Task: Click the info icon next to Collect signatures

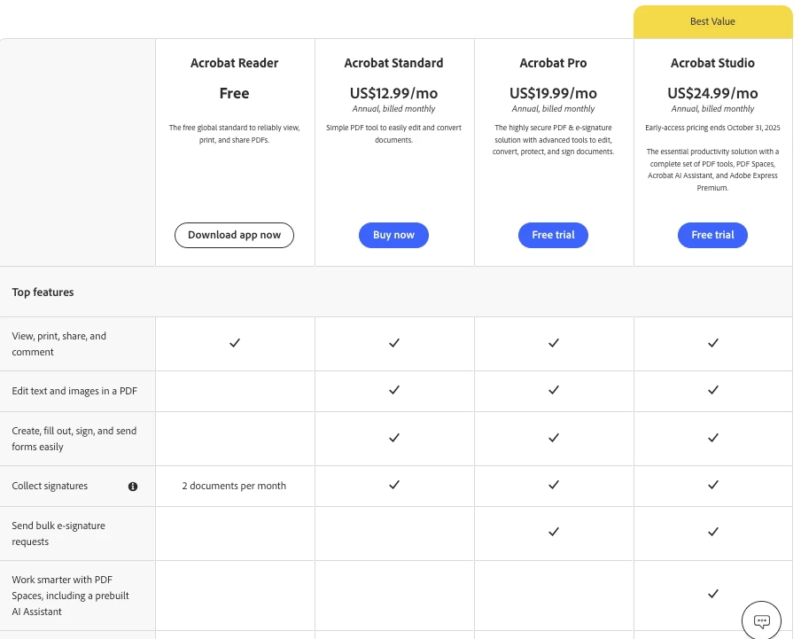Action: click(x=133, y=487)
